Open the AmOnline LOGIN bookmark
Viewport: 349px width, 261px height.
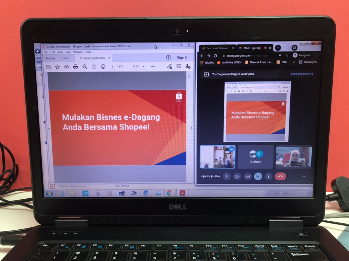click(x=229, y=62)
